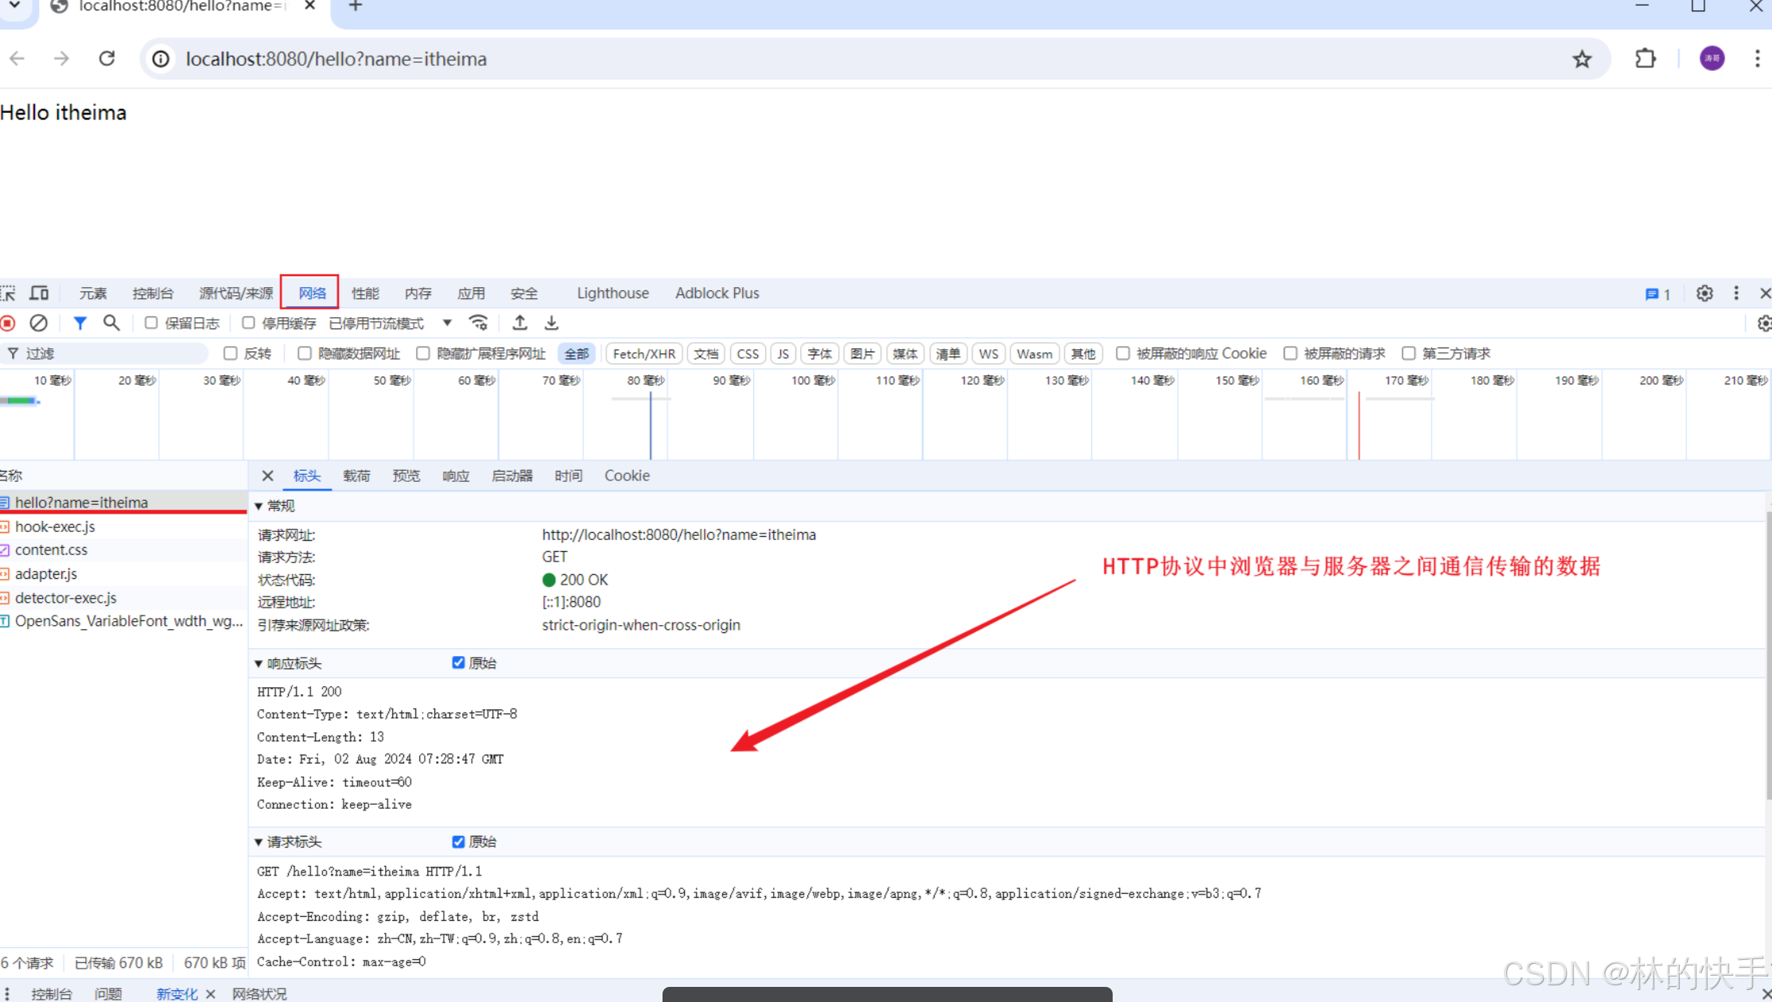The height and width of the screenshot is (1002, 1772).
Task: Click the record network log button
Action: click(8, 323)
